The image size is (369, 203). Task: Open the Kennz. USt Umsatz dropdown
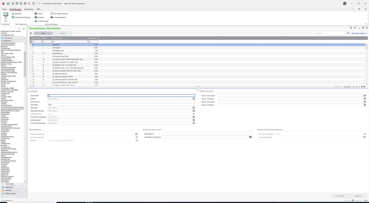click(x=365, y=96)
